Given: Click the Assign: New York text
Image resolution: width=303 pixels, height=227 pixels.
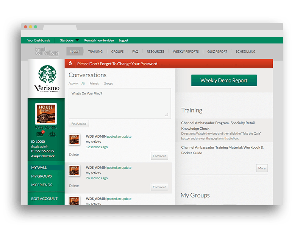Looking at the screenshot, I should coord(43,156).
